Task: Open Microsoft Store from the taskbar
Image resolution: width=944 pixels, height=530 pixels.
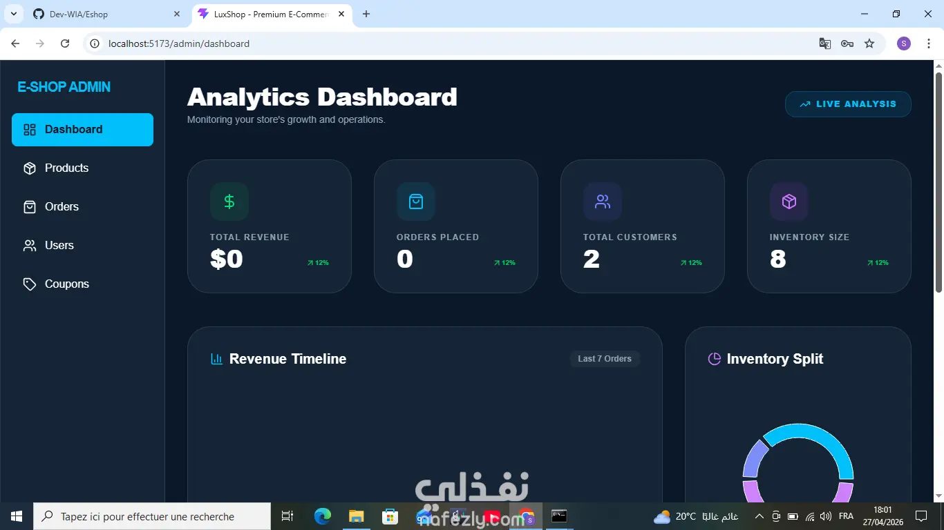Action: pyautogui.click(x=390, y=516)
